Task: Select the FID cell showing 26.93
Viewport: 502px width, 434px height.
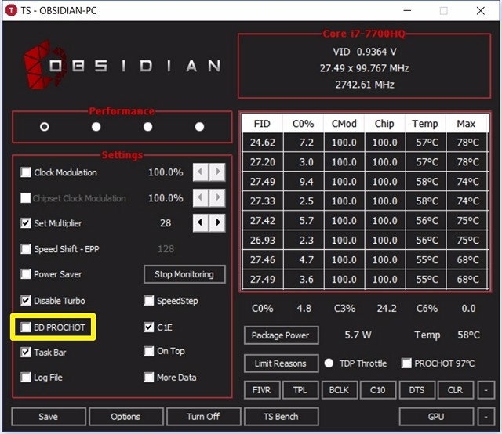Action: click(x=263, y=241)
